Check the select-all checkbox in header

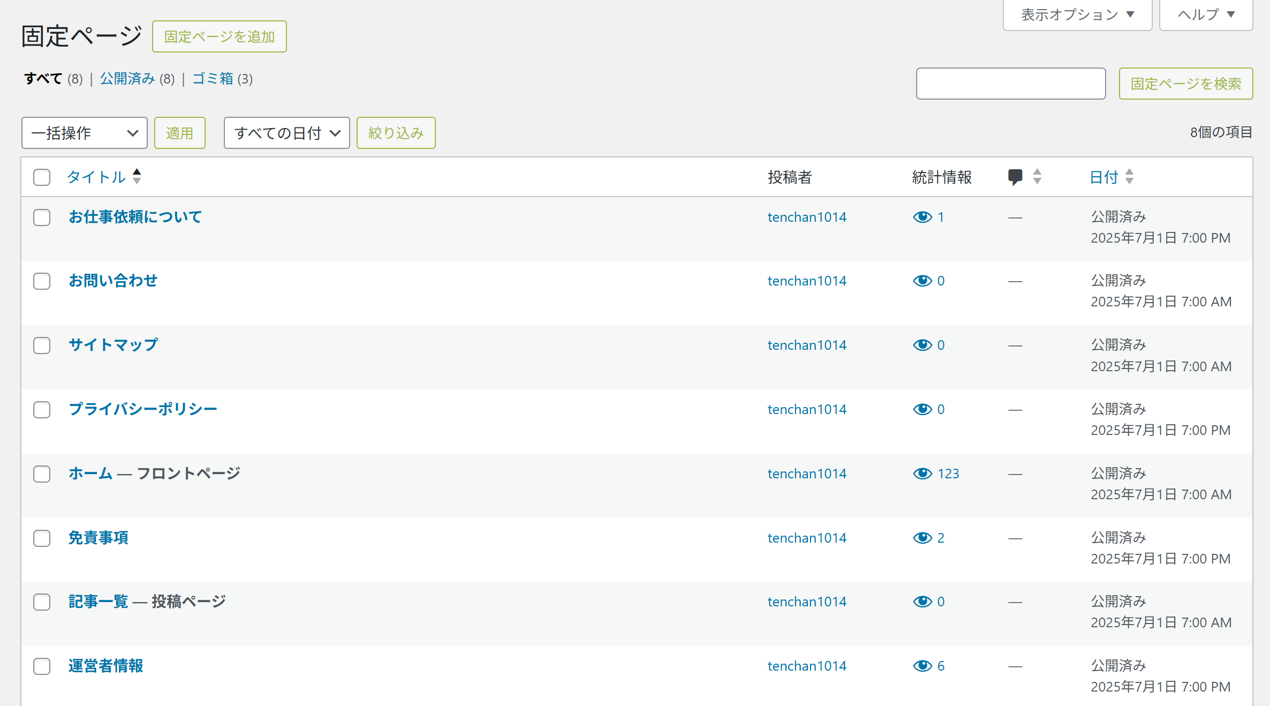click(x=42, y=177)
